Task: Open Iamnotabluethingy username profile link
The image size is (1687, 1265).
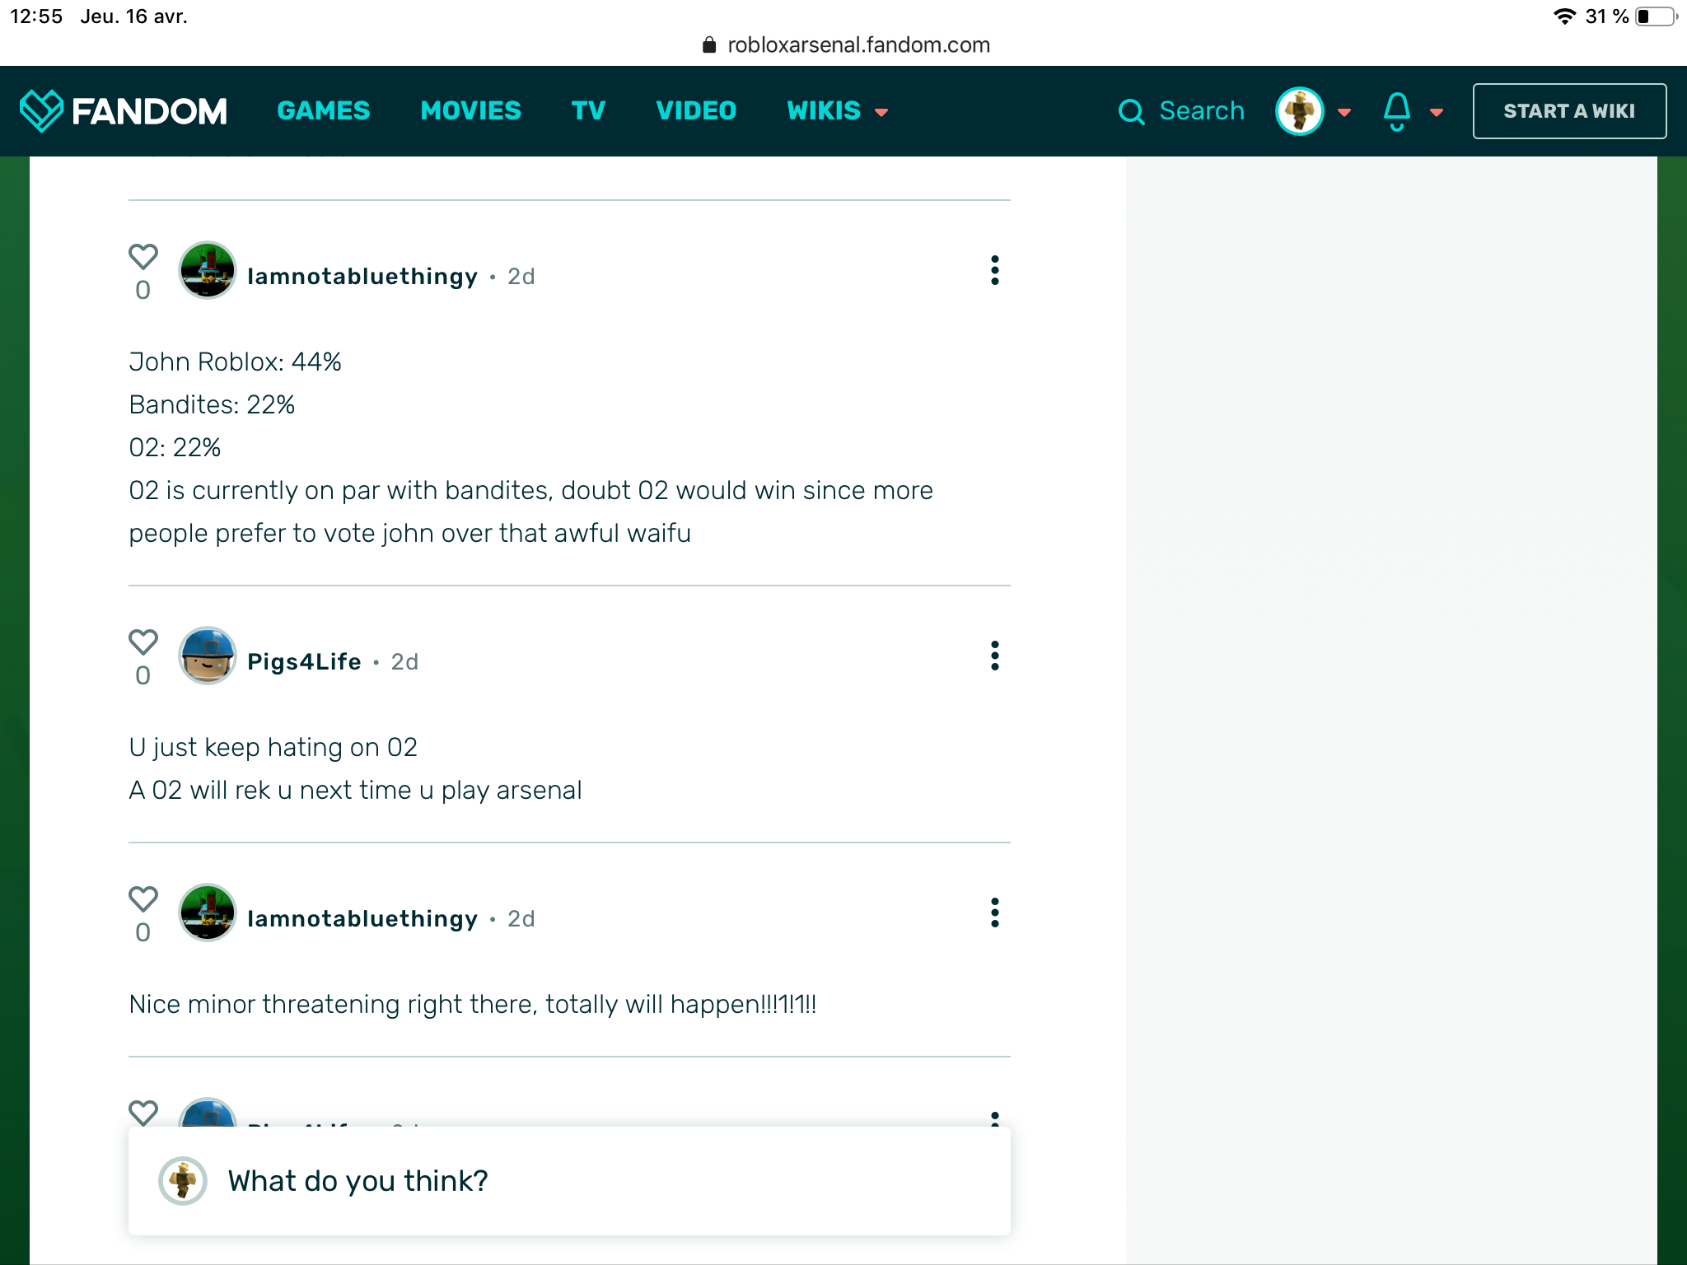Action: (362, 277)
